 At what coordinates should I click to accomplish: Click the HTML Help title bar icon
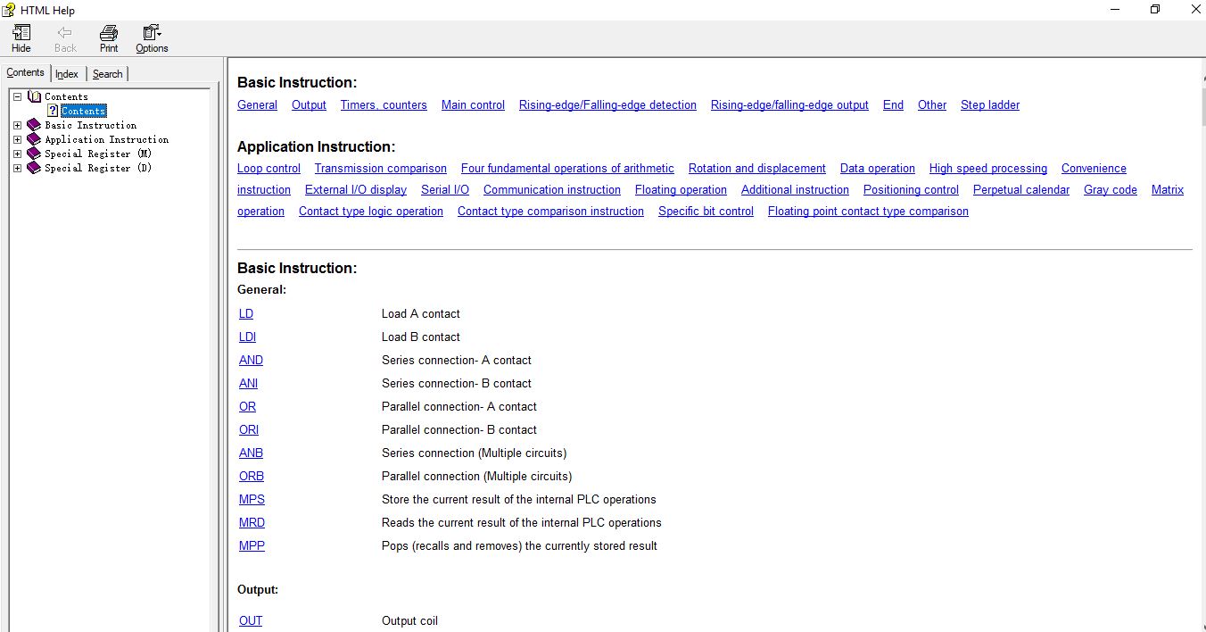(9, 10)
